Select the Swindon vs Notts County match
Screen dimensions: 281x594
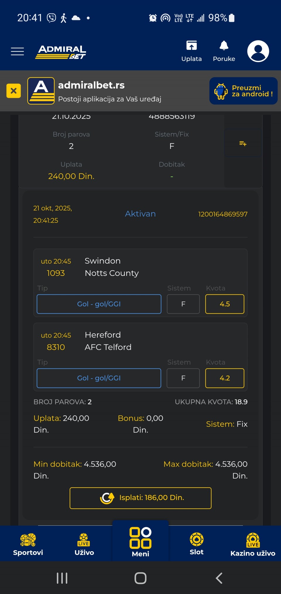[x=112, y=267]
